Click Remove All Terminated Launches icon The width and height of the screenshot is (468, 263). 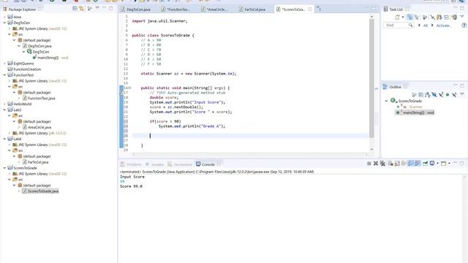(382, 164)
